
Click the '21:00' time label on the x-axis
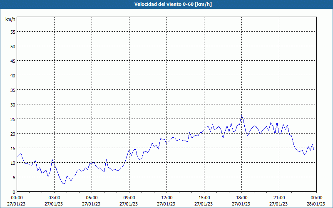279,198
